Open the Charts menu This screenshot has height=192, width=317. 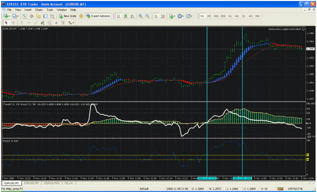click(39, 10)
